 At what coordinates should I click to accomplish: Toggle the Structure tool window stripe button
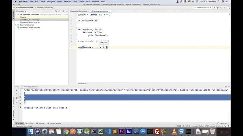pos(13,102)
